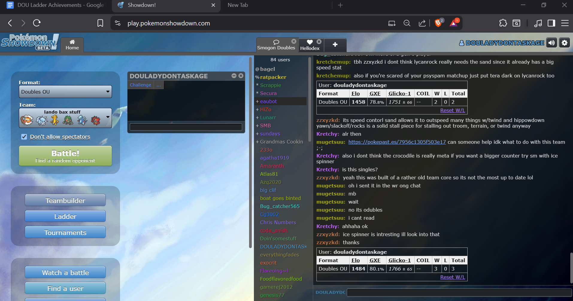This screenshot has height=301, width=573.
Task: Switch to DOU Ladder Achievements browser tab
Action: click(x=55, y=5)
